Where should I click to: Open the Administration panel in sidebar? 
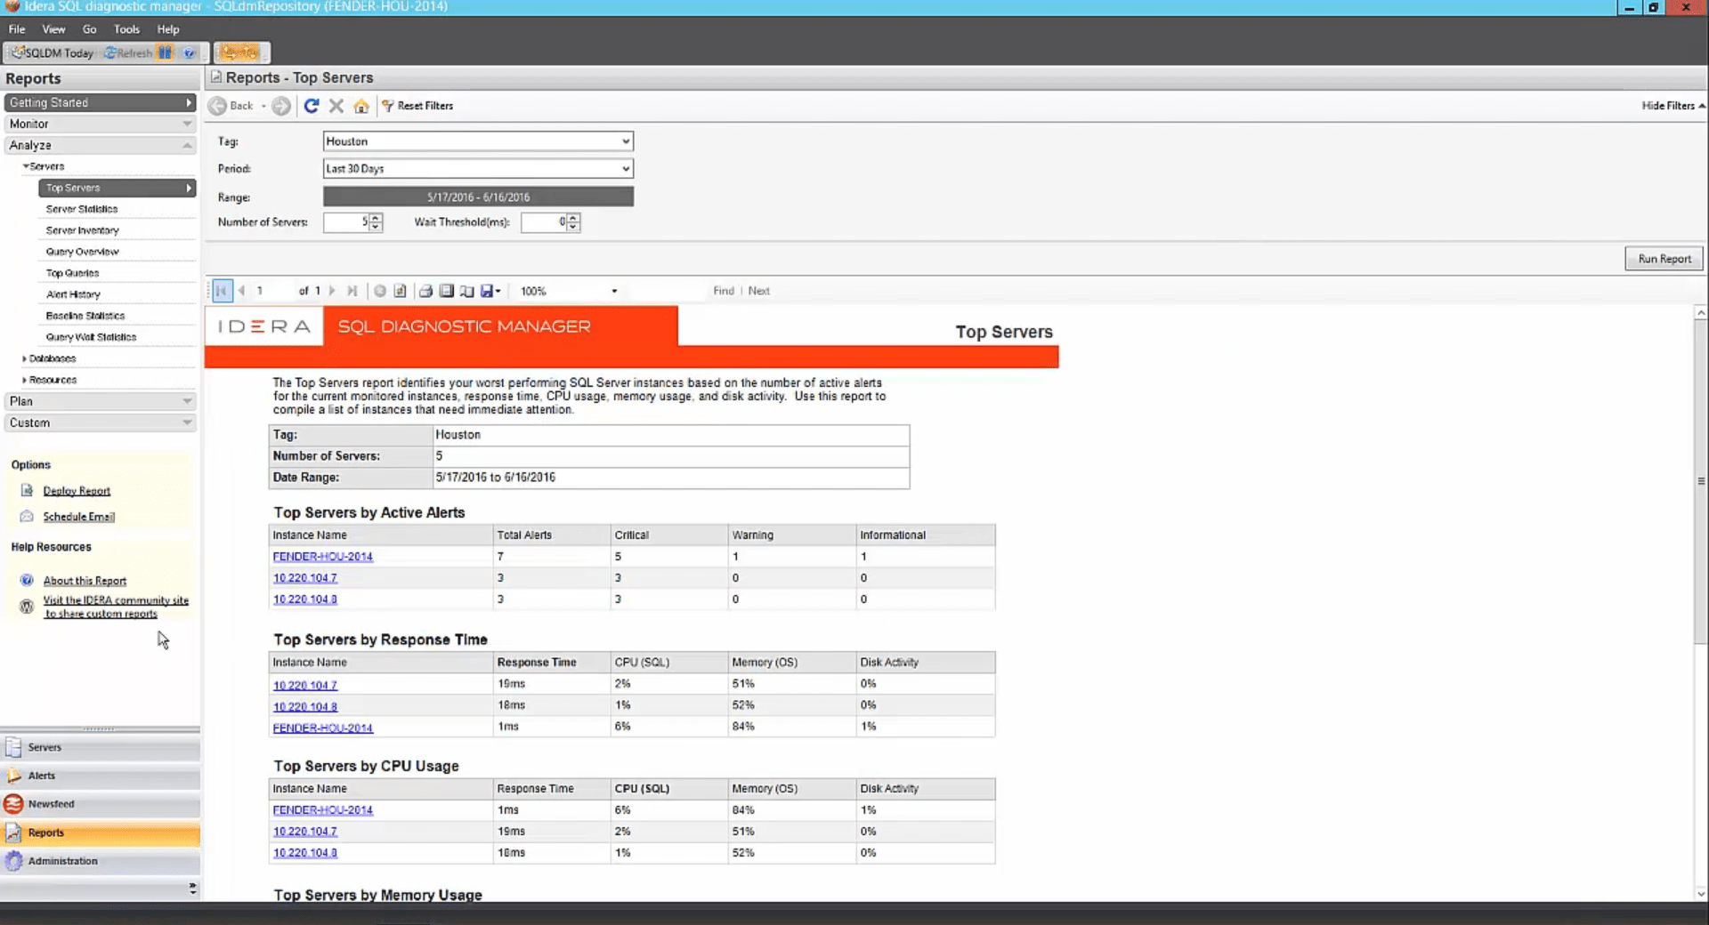62,861
